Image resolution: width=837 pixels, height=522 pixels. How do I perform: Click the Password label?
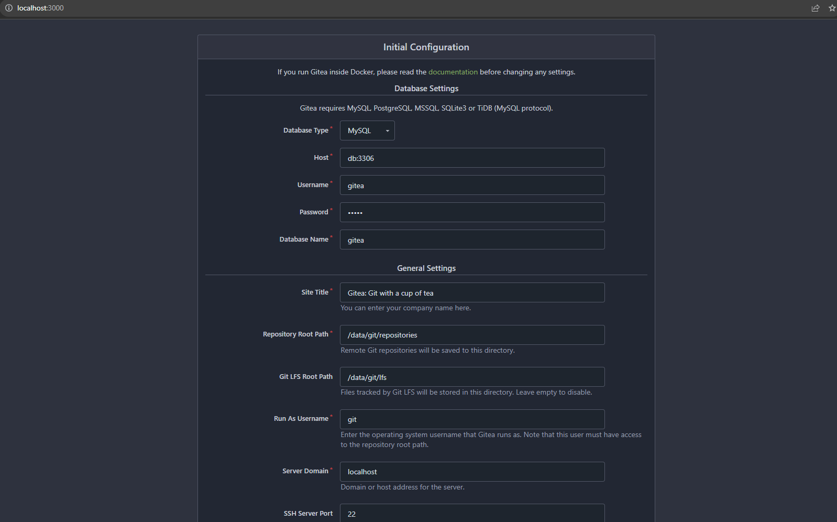tap(314, 212)
